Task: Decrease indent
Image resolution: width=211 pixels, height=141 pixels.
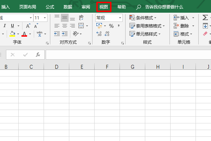Action: 57,34
